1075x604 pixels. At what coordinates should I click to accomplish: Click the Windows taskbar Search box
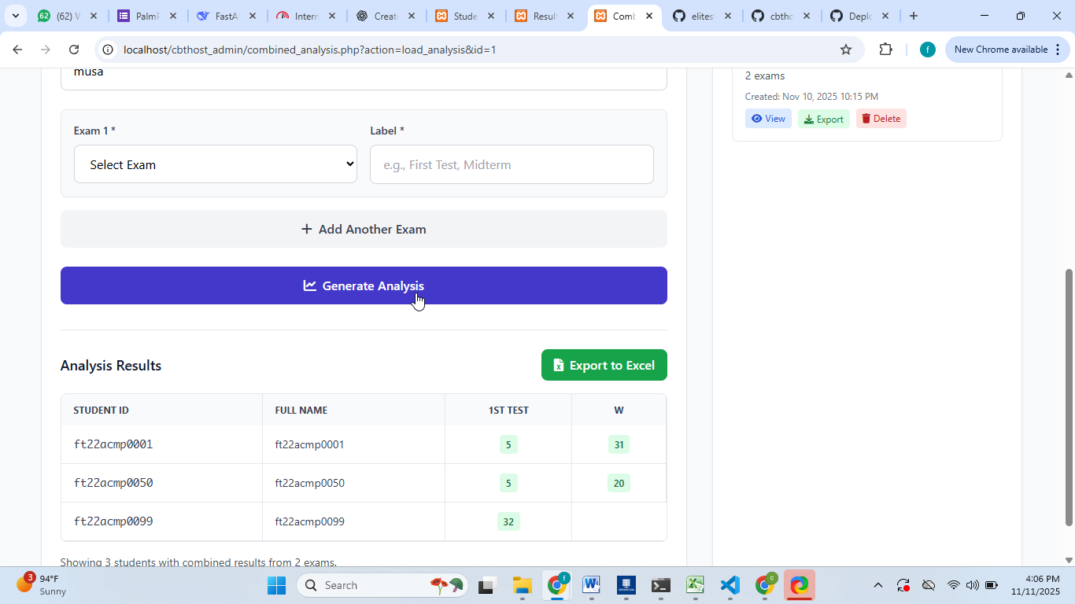tap(382, 585)
